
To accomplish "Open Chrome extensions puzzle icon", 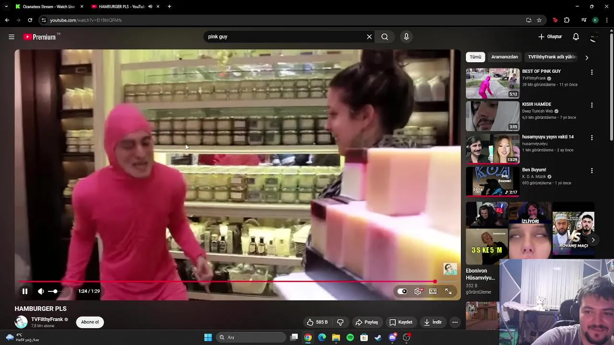I will coord(567,20).
